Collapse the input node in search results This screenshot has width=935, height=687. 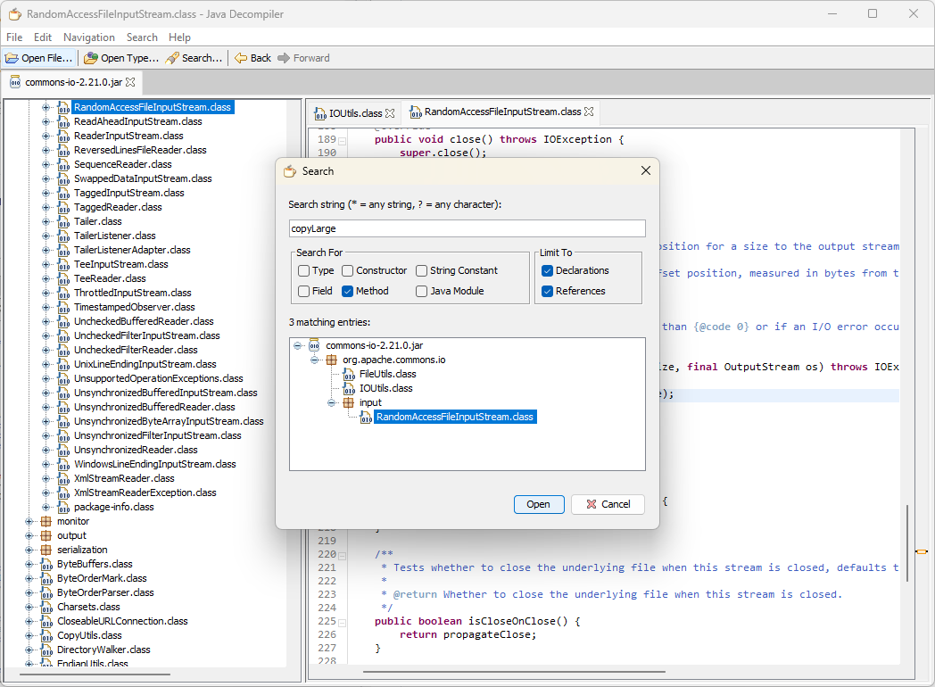tap(333, 402)
